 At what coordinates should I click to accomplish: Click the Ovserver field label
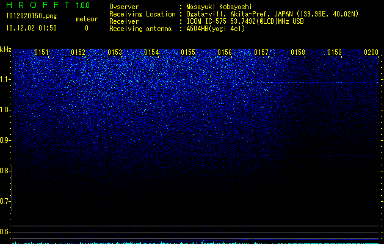[x=124, y=7]
